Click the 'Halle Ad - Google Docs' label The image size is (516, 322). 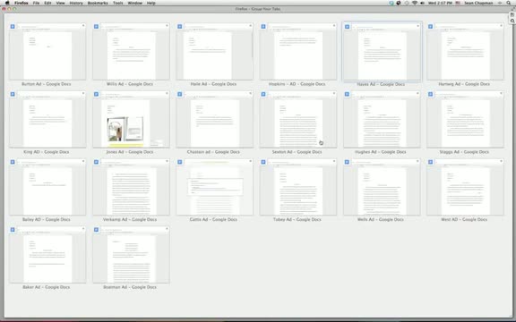coord(213,84)
